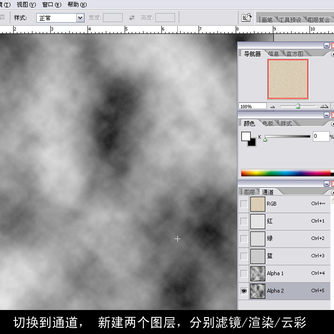The image size is (334, 334).
Task: Switch to the 图层复合 tab
Action: coord(318,20)
